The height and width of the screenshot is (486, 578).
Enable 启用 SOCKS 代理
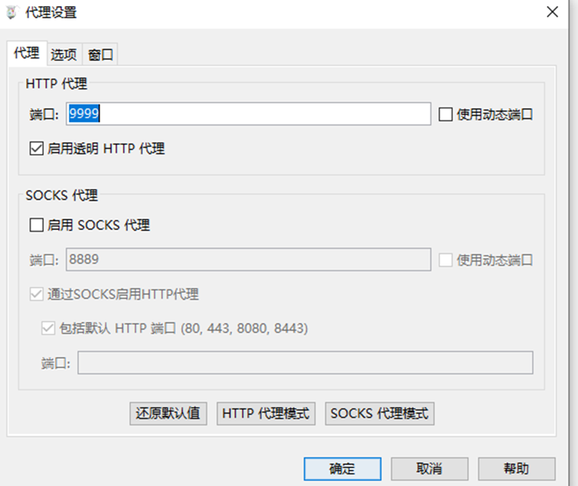coord(36,225)
